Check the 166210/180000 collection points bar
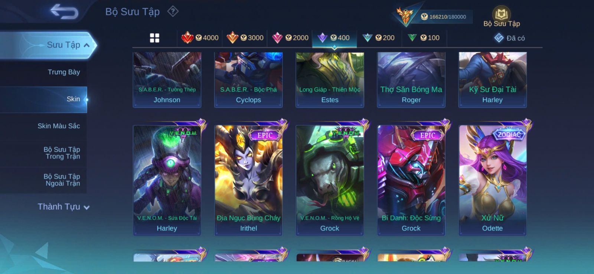Image resolution: width=594 pixels, height=274 pixels. tap(444, 17)
